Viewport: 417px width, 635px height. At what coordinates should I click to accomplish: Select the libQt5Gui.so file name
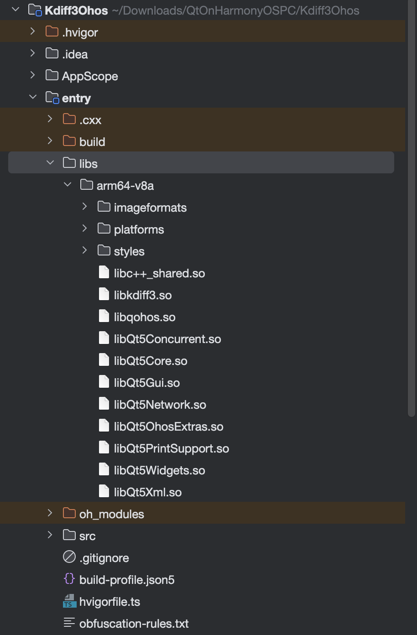click(147, 383)
